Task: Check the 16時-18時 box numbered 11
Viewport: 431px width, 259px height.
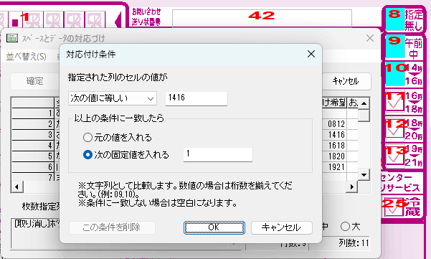Action: (x=394, y=101)
